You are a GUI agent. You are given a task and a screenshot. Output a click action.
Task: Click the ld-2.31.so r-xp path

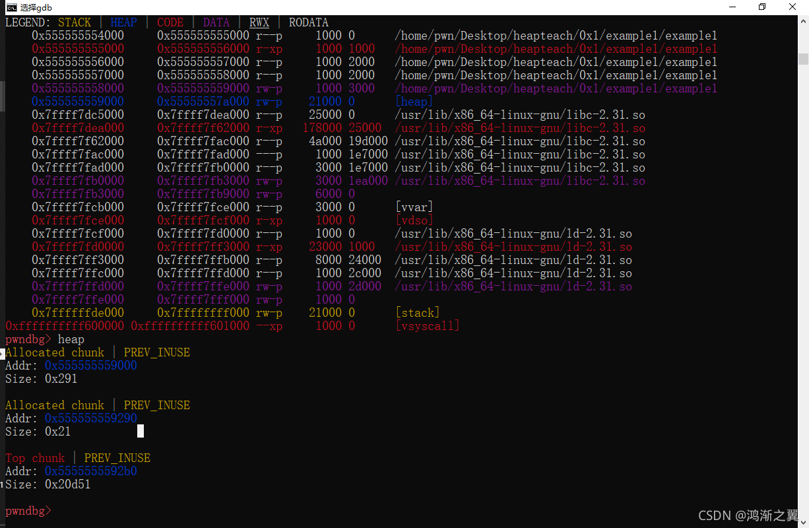(513, 247)
